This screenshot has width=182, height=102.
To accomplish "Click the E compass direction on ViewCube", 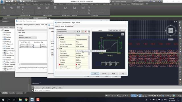I will pos(176,31).
